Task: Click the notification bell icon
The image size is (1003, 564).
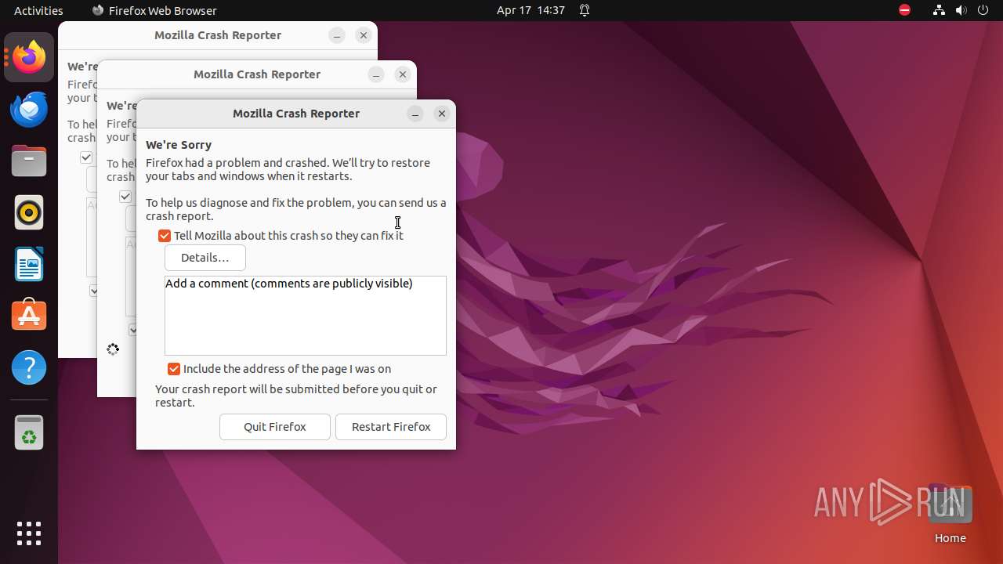Action: 585,10
